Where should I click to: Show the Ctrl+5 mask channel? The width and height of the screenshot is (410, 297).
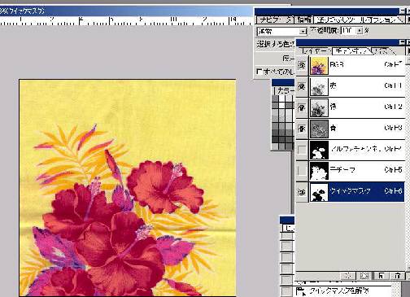click(x=302, y=171)
